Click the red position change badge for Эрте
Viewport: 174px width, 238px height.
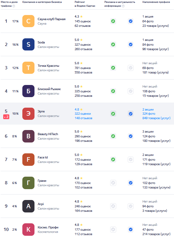tap(6, 117)
